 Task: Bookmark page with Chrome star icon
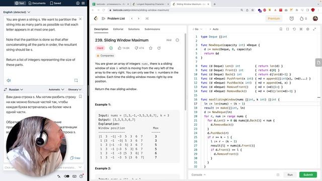click(x=253, y=10)
